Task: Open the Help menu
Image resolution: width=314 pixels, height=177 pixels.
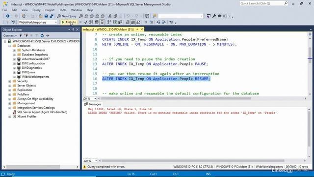Action: click(90, 10)
